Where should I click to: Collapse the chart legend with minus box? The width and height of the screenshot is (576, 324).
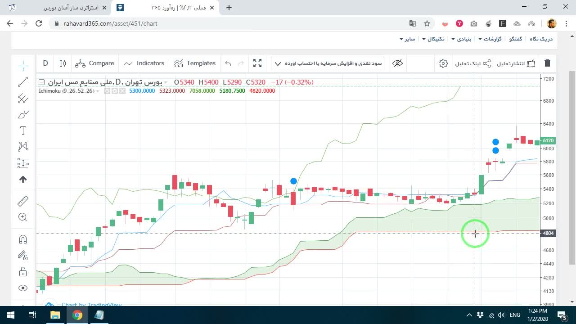(41, 82)
